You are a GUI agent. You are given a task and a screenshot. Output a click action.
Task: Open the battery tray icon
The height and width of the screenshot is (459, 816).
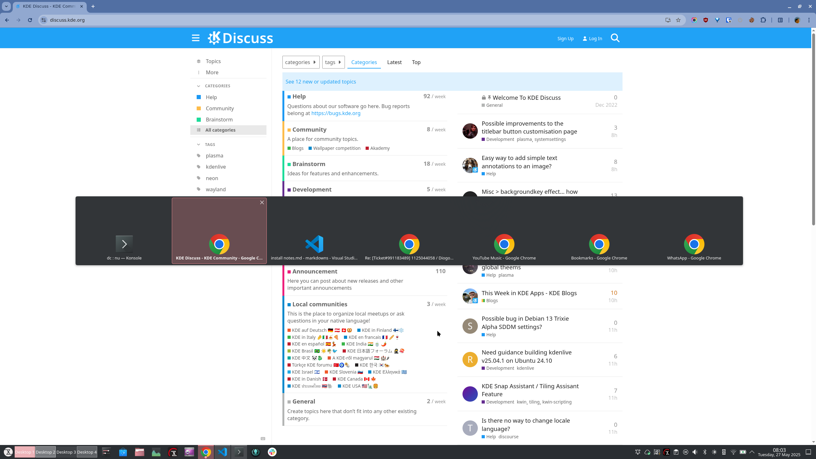[x=743, y=452]
